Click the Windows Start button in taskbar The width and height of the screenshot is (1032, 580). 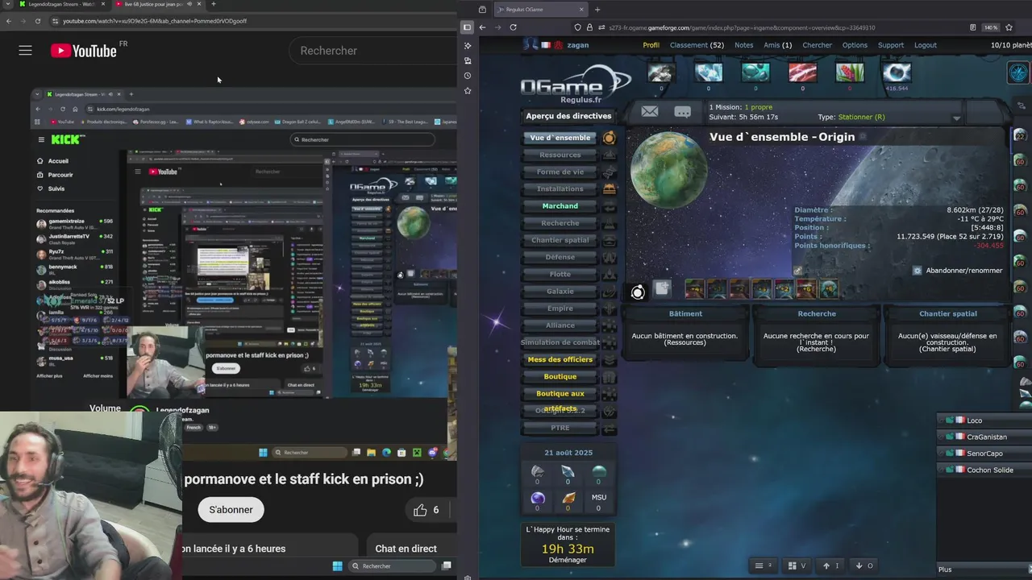click(337, 566)
